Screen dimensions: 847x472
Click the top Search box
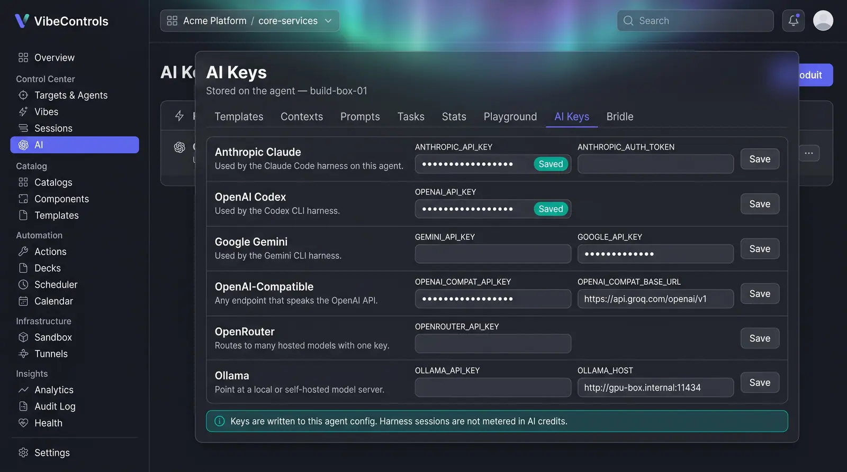(x=695, y=21)
